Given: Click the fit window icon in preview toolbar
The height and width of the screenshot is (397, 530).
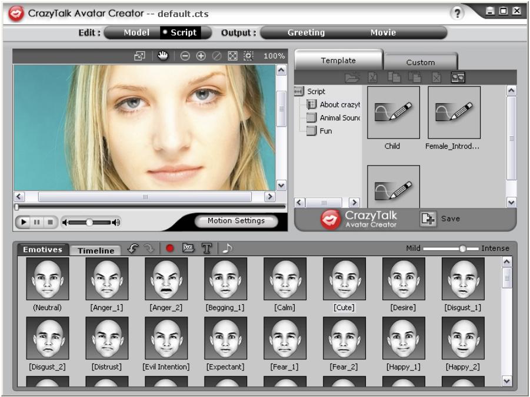Looking at the screenshot, I should point(139,56).
